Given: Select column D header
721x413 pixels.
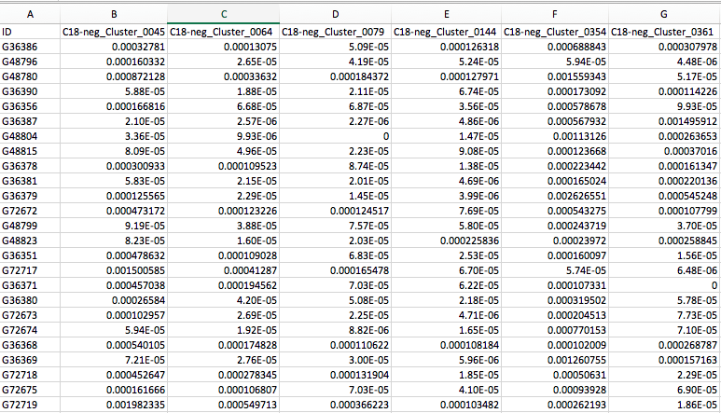Looking at the screenshot, I should tap(335, 14).
